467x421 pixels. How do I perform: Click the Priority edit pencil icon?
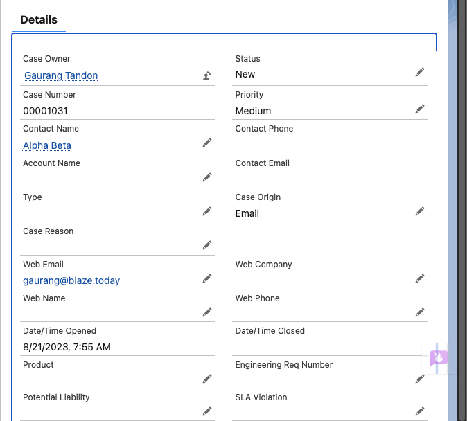click(x=420, y=109)
